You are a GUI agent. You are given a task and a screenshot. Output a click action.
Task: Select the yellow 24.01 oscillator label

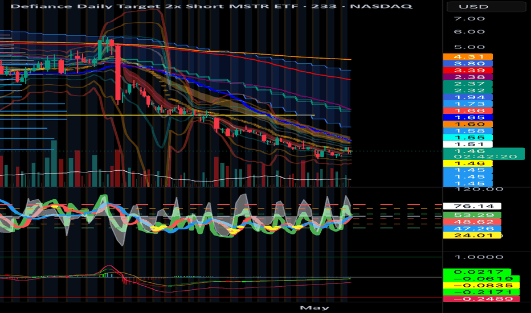tap(472, 235)
